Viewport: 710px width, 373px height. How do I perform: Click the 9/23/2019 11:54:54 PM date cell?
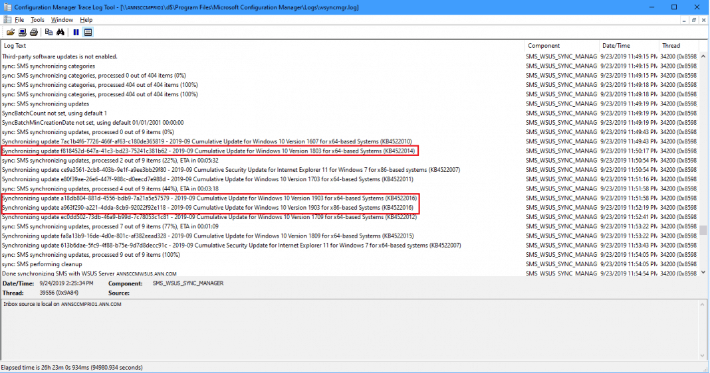[629, 273]
